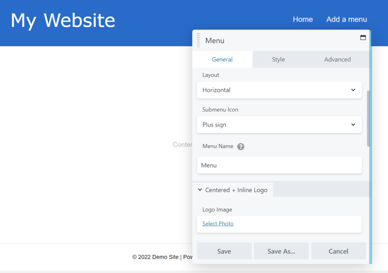Image resolution: width=388 pixels, height=273 pixels.
Task: Click Add a menu in the header
Action: click(346, 19)
